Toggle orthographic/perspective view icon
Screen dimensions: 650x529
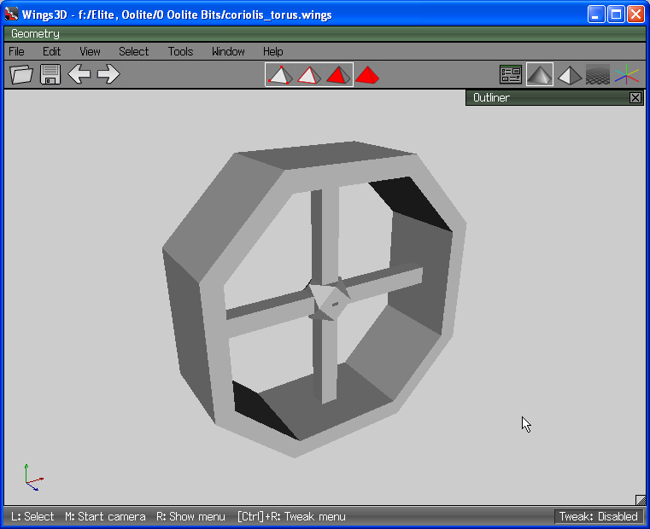coord(570,75)
